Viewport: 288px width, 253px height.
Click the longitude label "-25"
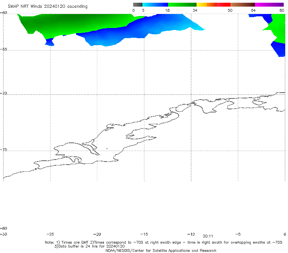[50, 234]
